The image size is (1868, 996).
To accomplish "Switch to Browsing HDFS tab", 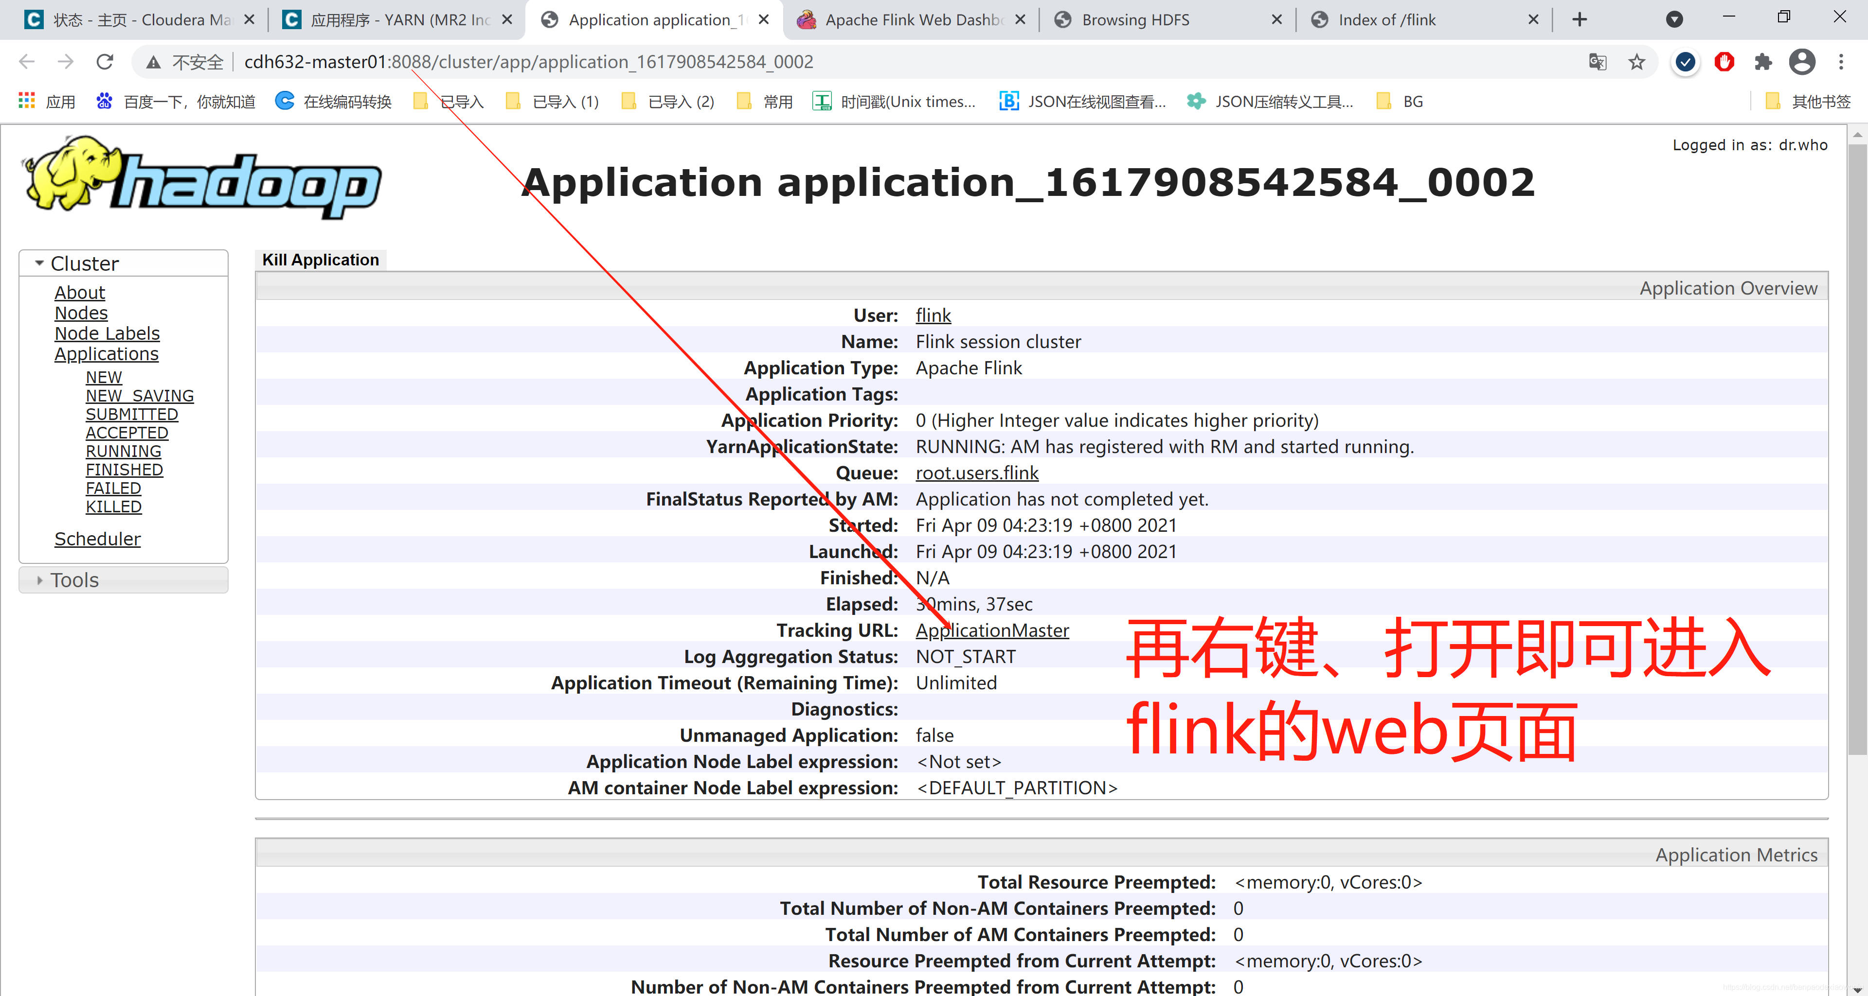I will 1135,19.
